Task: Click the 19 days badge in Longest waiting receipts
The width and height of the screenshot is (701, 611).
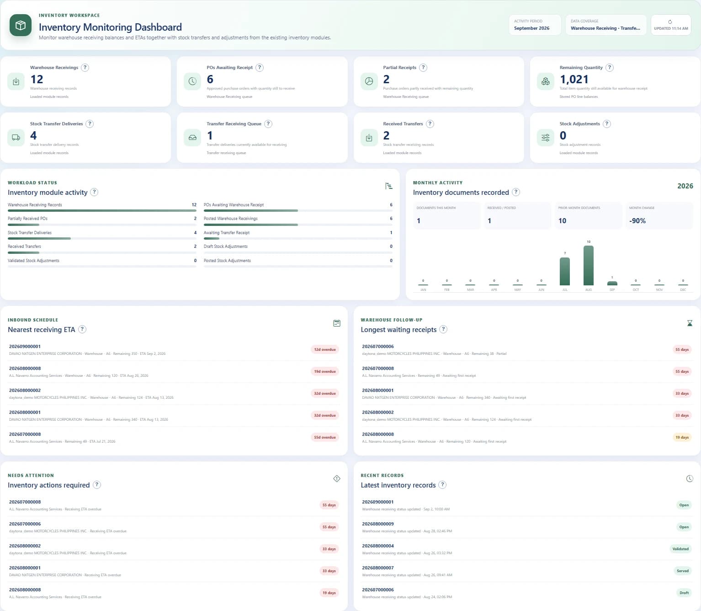Action: click(x=682, y=437)
